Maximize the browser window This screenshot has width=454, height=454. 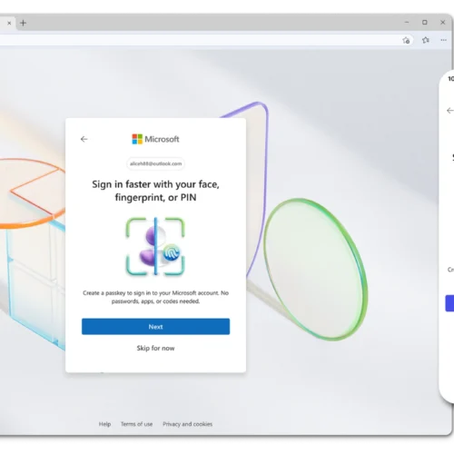pos(425,23)
